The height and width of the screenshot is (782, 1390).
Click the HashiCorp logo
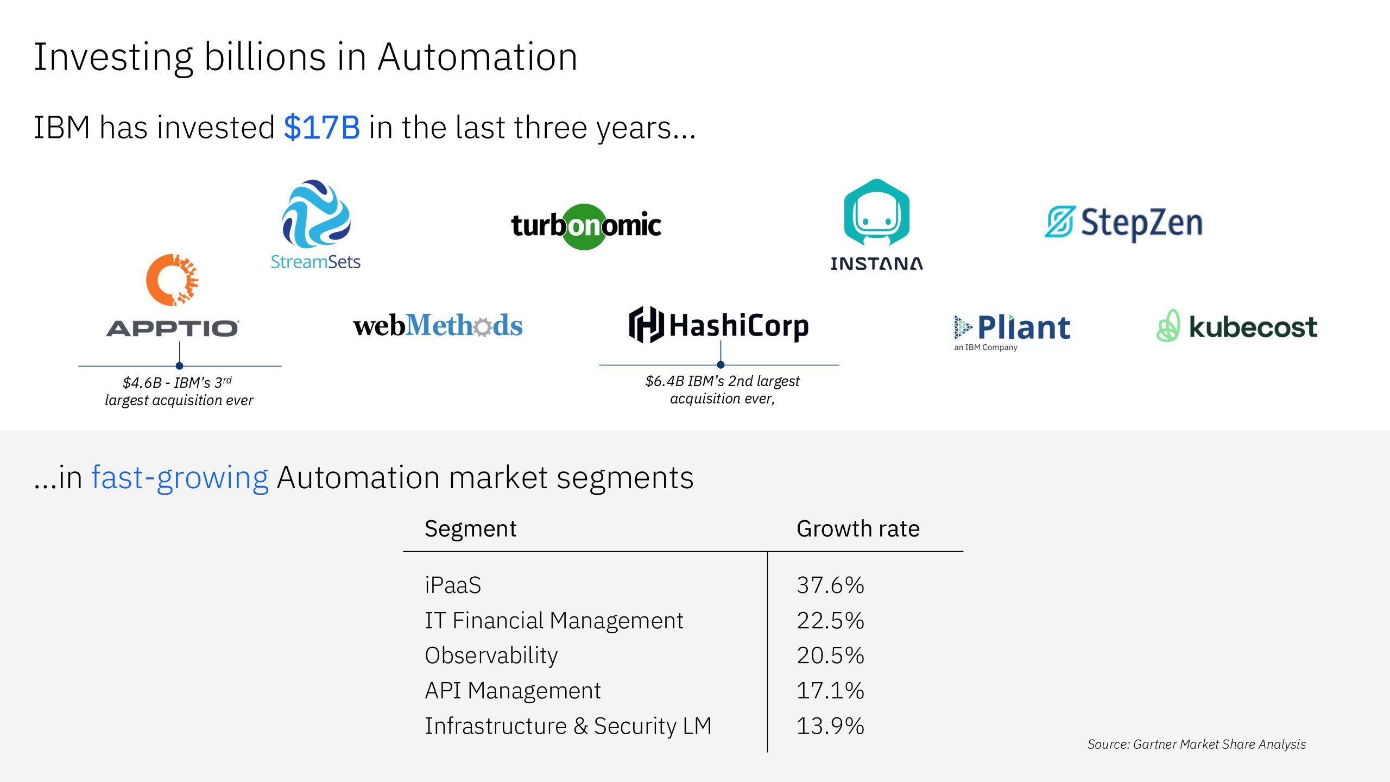pyautogui.click(x=719, y=325)
